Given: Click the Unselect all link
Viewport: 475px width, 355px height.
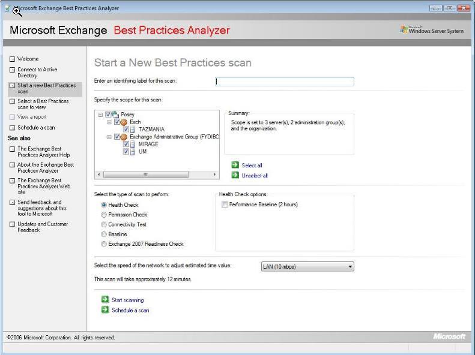Looking at the screenshot, I should [255, 176].
